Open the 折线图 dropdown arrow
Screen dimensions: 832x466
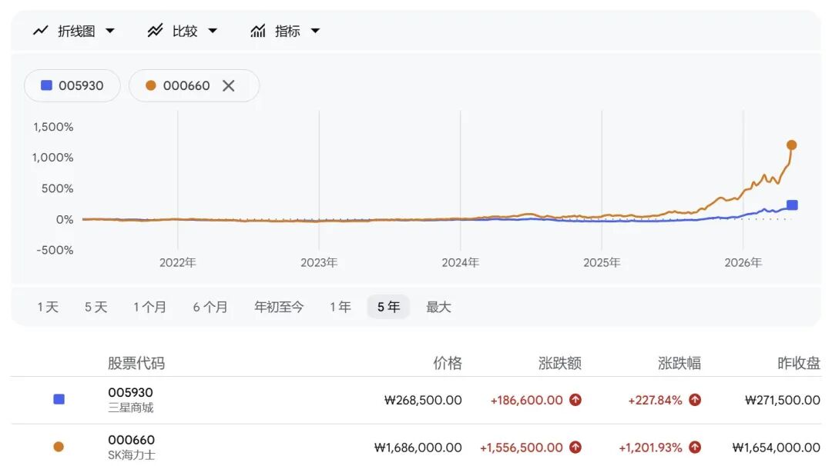coord(110,31)
